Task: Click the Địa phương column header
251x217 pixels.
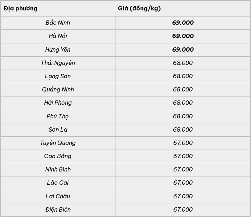Action: click(x=58, y=9)
